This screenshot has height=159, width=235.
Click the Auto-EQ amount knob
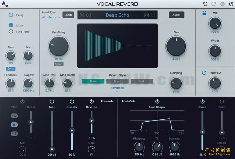(215, 83)
